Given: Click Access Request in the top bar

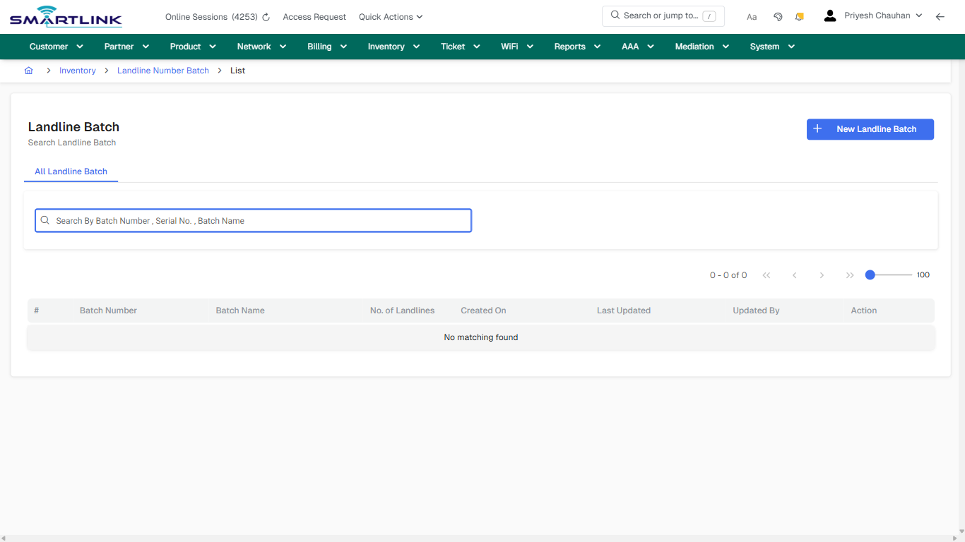Looking at the screenshot, I should pyautogui.click(x=314, y=16).
